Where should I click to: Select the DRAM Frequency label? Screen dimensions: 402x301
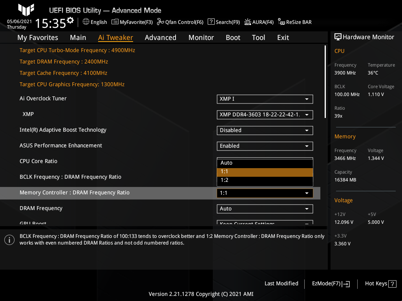(41, 209)
